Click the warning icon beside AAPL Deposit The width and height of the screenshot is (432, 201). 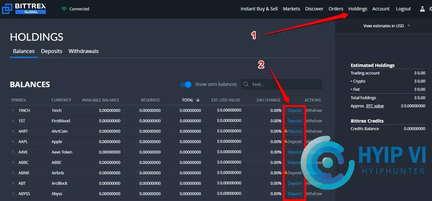point(286,141)
